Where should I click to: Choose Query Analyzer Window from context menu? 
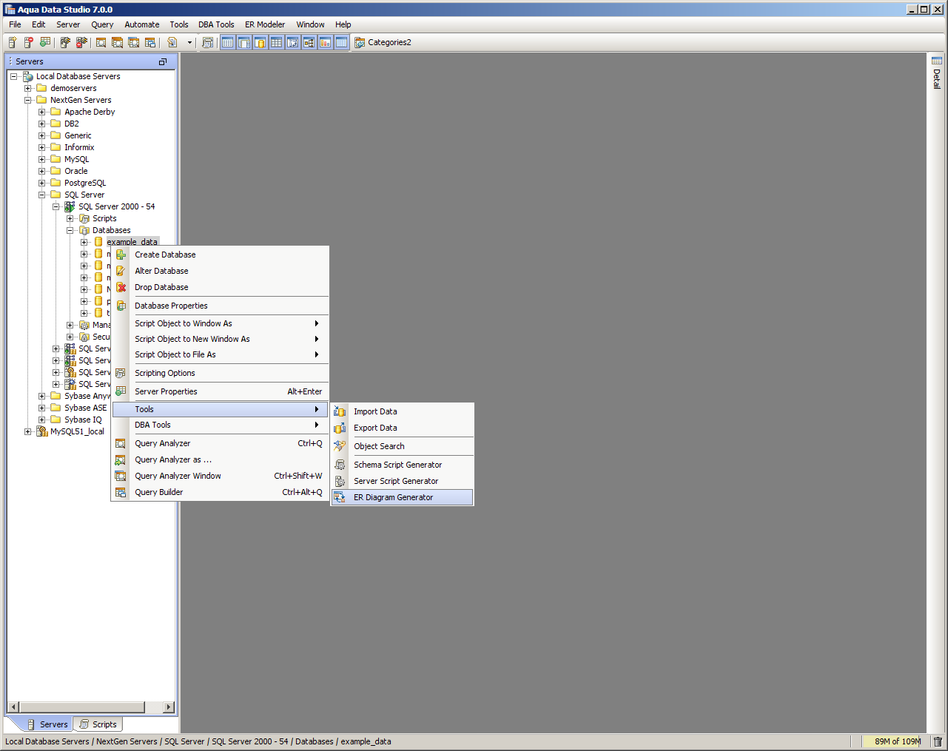220,476
